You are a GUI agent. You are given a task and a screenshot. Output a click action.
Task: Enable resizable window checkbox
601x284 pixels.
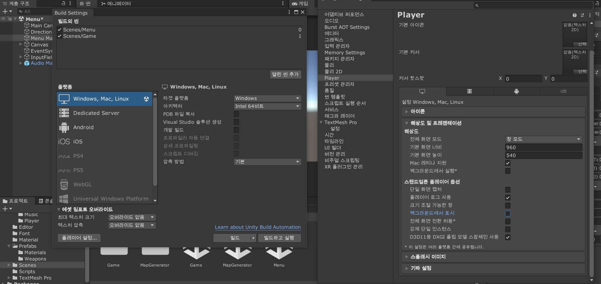(x=508, y=206)
